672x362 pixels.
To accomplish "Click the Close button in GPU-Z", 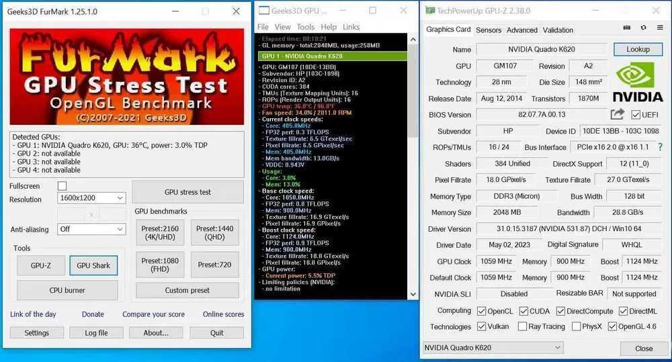I will coord(644,349).
